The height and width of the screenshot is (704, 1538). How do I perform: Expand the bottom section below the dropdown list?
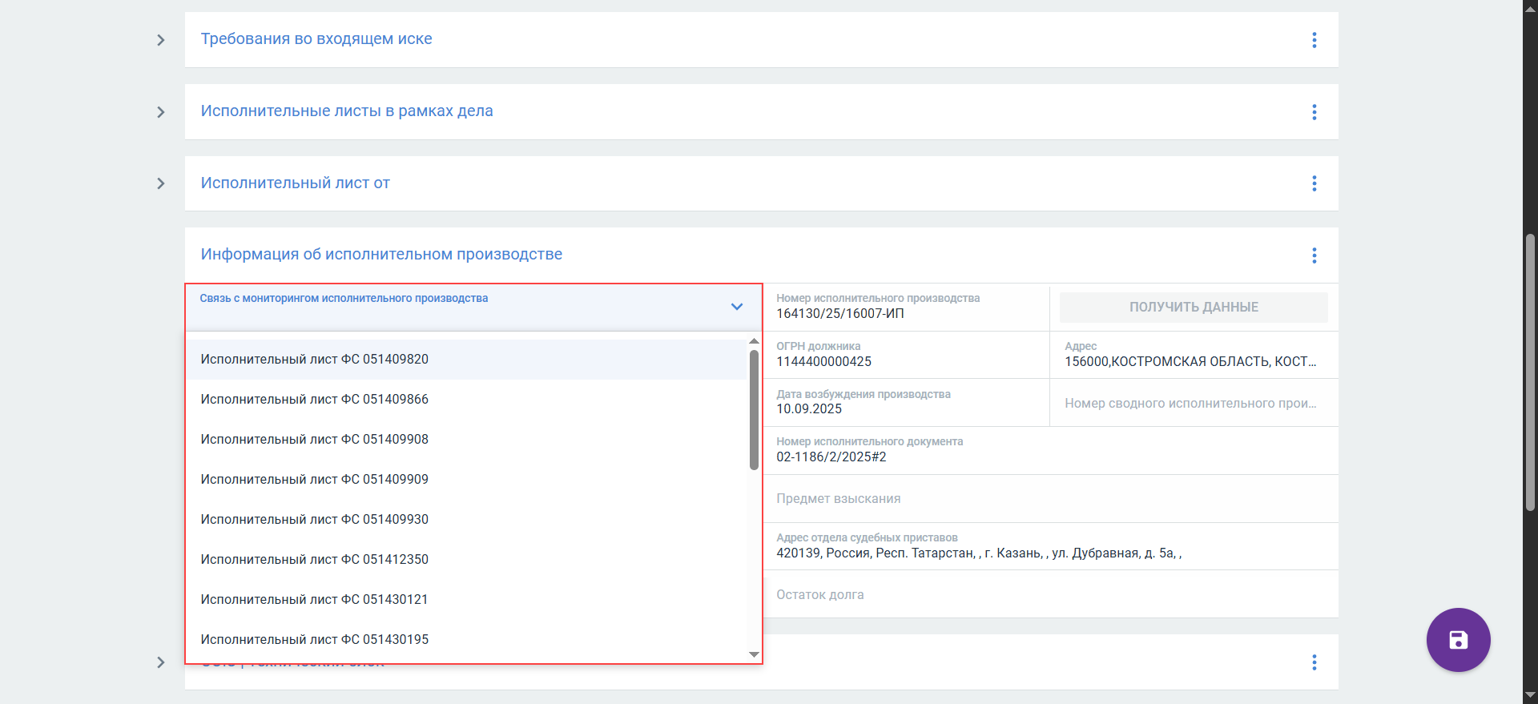161,662
